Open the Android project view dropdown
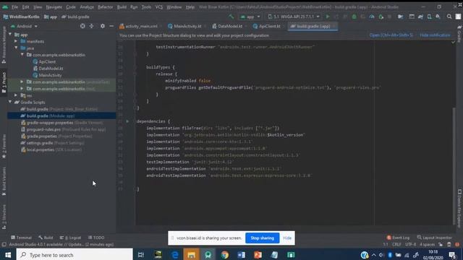463x260 pixels. tap(24, 26)
